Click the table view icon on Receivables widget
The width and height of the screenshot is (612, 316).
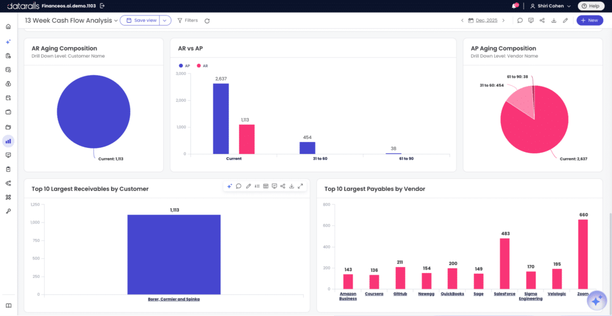266,186
